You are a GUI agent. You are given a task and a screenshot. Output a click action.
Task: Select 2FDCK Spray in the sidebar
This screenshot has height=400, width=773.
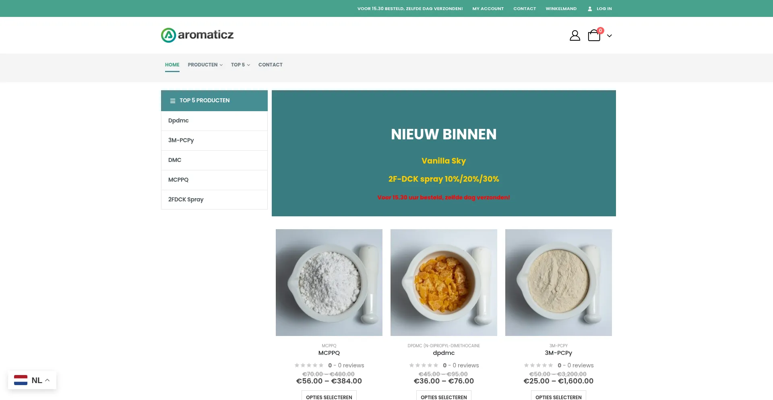click(x=186, y=199)
